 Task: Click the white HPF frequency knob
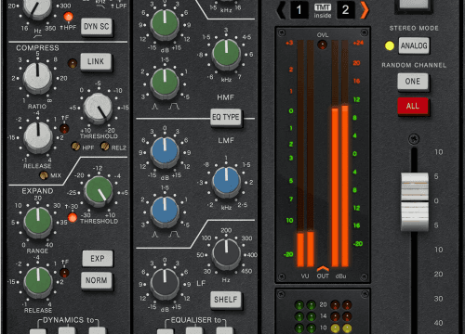tap(37, 7)
